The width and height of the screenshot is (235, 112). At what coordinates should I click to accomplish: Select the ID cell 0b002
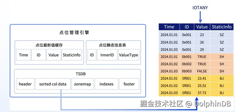click(x=187, y=64)
